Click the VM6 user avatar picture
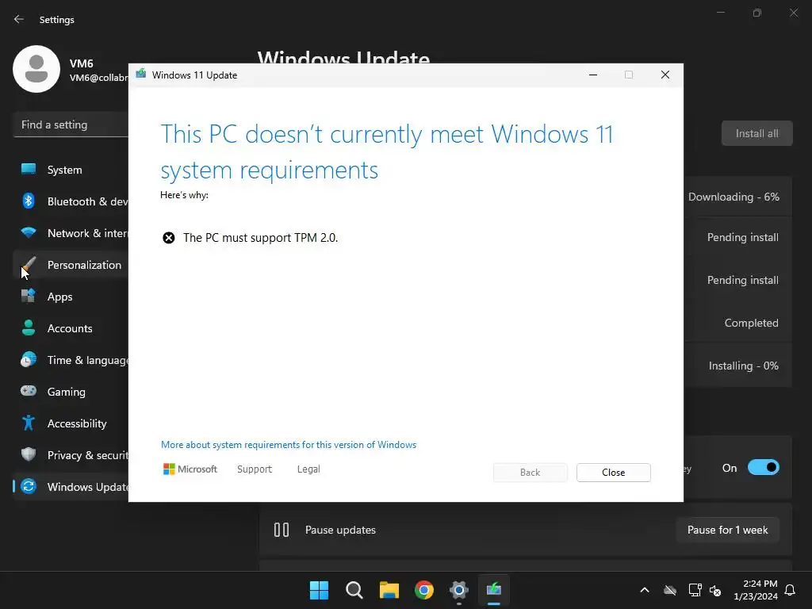This screenshot has width=812, height=609. (36, 69)
